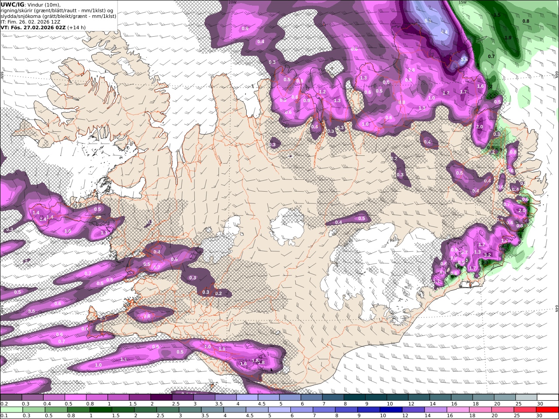Click the 4.4 value in the lavender area

[x=444, y=32]
